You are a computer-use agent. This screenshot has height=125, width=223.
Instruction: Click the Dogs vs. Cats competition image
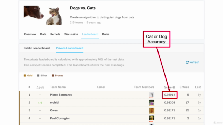[43, 15]
